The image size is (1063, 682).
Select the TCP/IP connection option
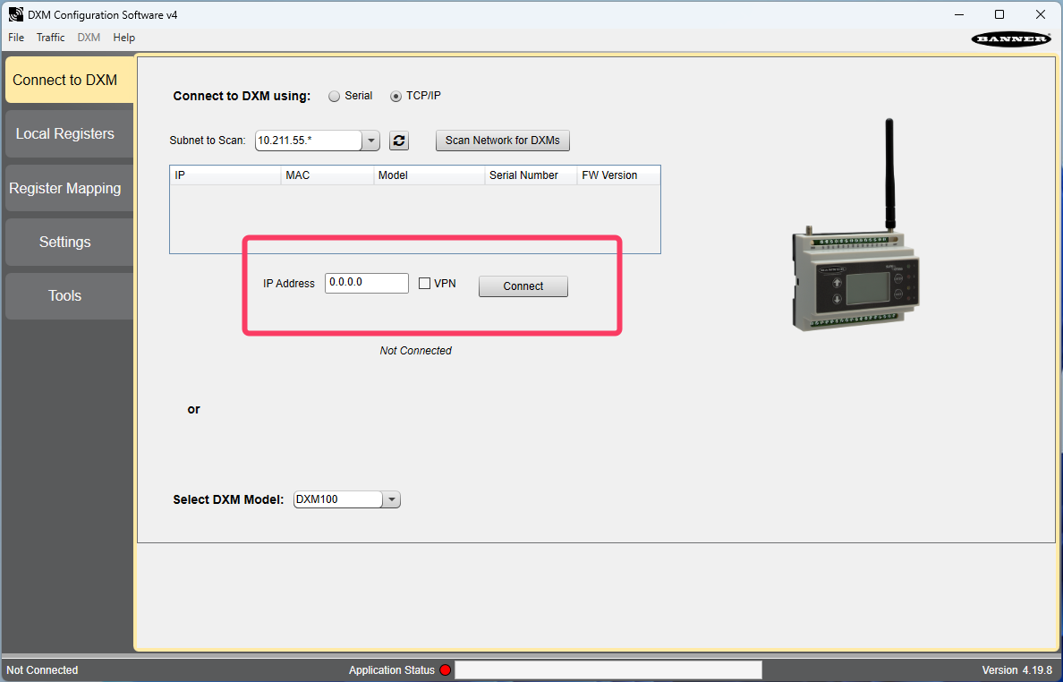coord(395,97)
